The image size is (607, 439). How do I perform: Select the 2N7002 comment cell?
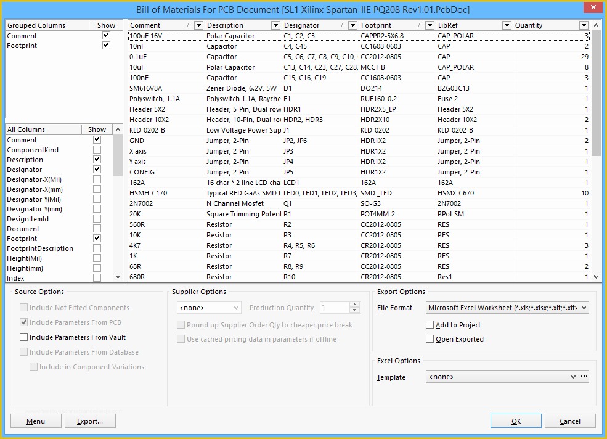(x=166, y=203)
